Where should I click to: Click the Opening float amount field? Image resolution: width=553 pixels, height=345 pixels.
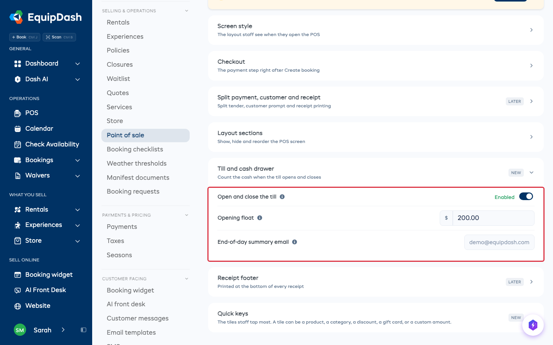tap(493, 218)
